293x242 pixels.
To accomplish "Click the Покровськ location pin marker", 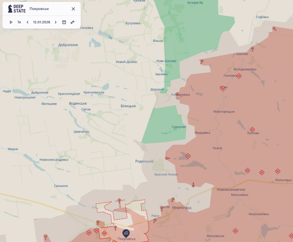I will point(126,233).
